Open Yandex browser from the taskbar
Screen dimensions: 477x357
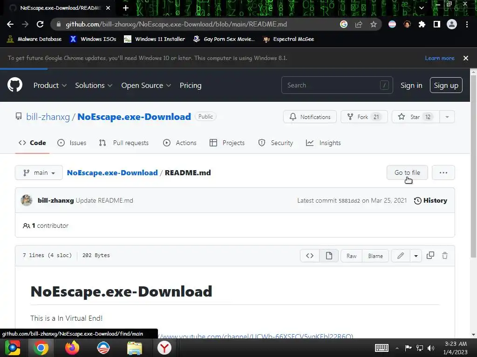(164, 348)
